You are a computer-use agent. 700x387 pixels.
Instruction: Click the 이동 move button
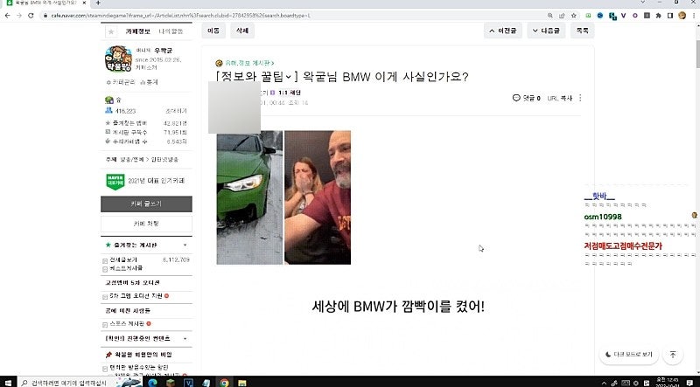pos(213,31)
